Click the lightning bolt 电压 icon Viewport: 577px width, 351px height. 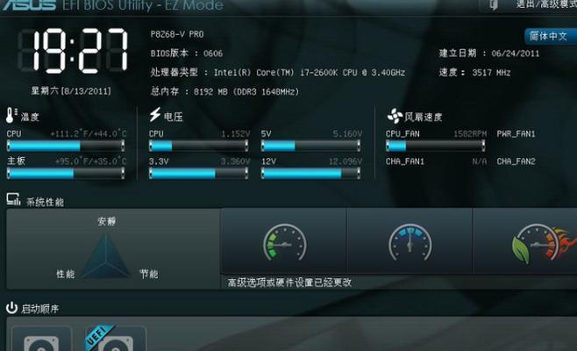point(155,115)
